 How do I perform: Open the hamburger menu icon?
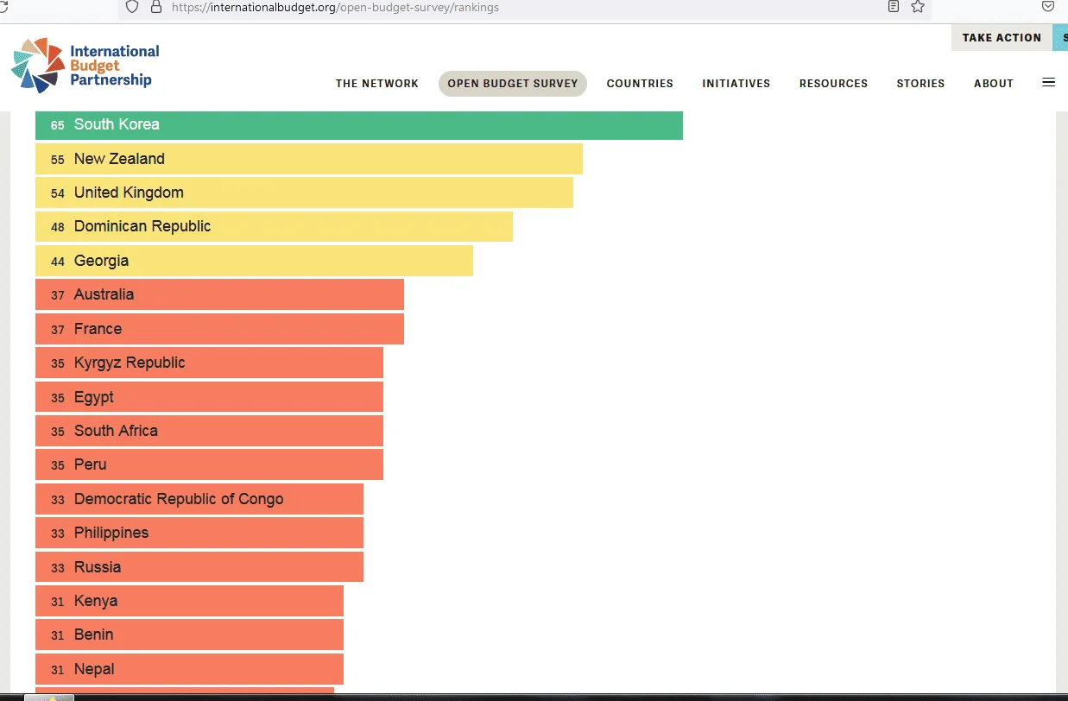(1049, 83)
